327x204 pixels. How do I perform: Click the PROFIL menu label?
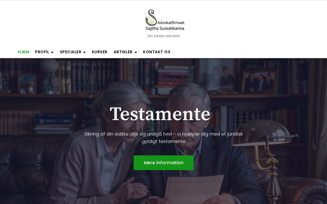click(x=42, y=52)
